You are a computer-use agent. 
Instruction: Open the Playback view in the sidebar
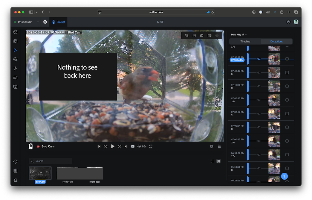coord(15,50)
